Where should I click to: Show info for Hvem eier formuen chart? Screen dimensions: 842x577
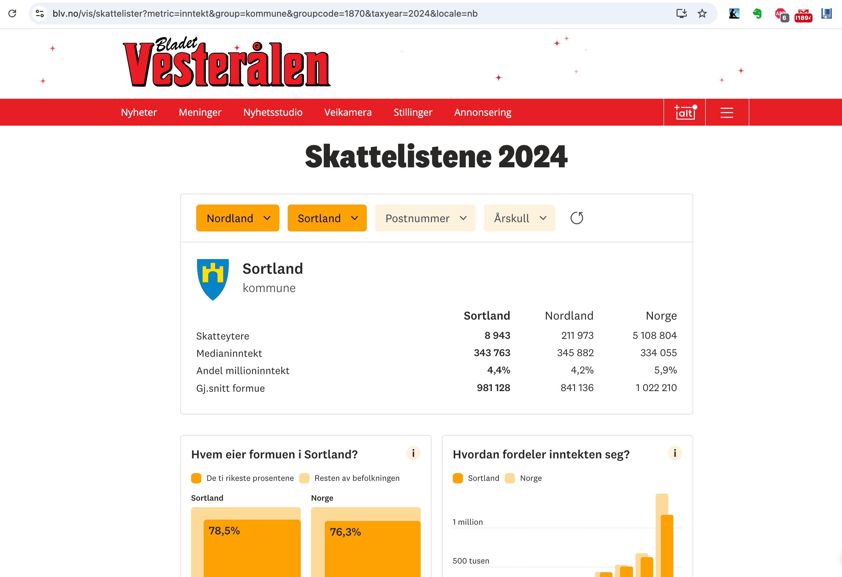(413, 453)
